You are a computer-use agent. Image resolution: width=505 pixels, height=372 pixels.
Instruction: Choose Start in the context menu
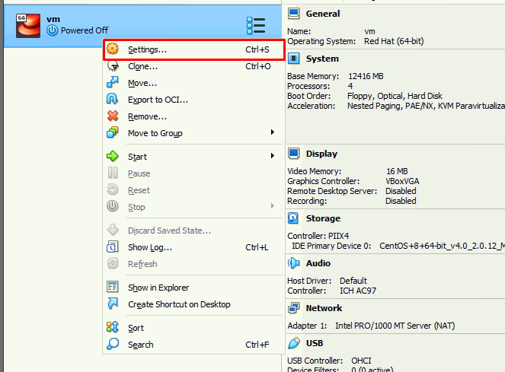[194, 157]
